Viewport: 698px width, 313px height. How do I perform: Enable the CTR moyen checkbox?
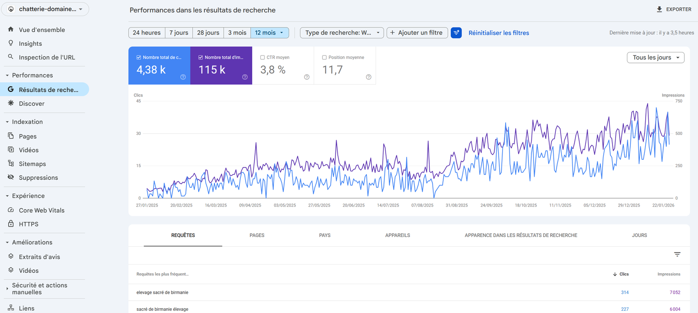[263, 58]
